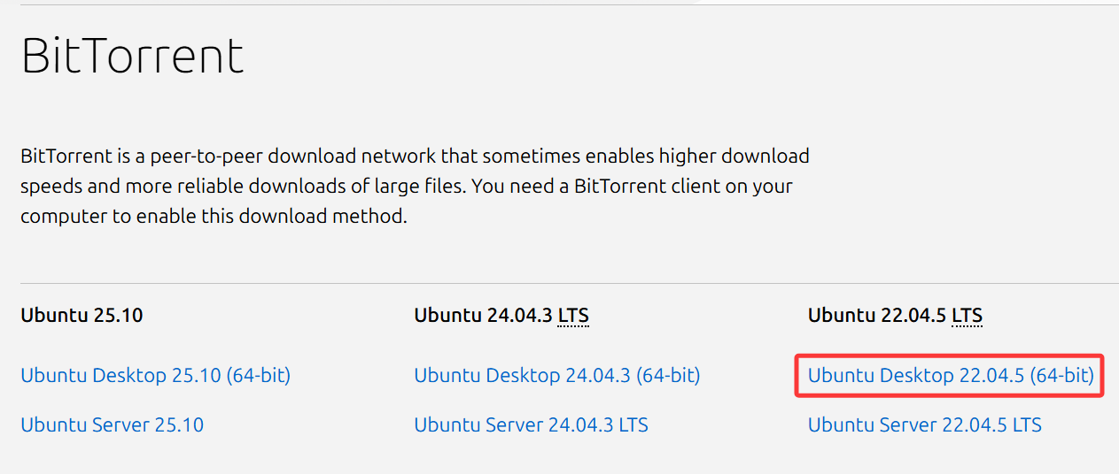The width and height of the screenshot is (1119, 474).
Task: Click Ubuntu Desktop 24.04.3 (64-bit) link
Action: tap(556, 376)
